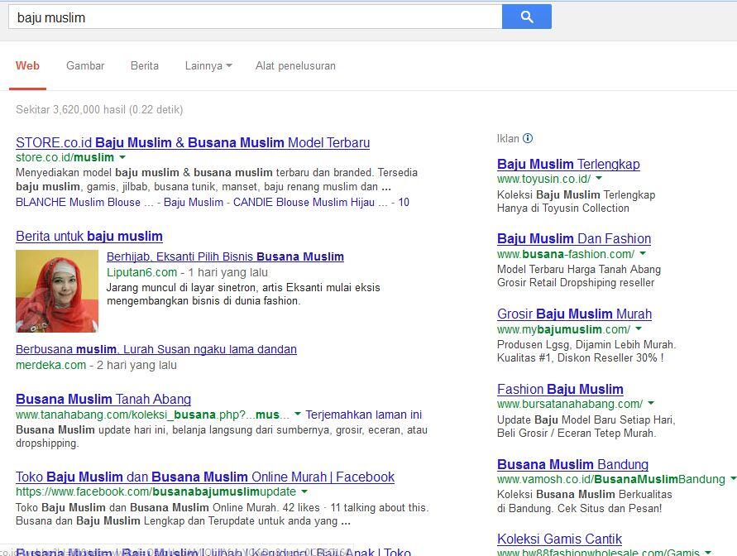Click the Liputan6.com source label
The image size is (737, 556).
point(142,272)
